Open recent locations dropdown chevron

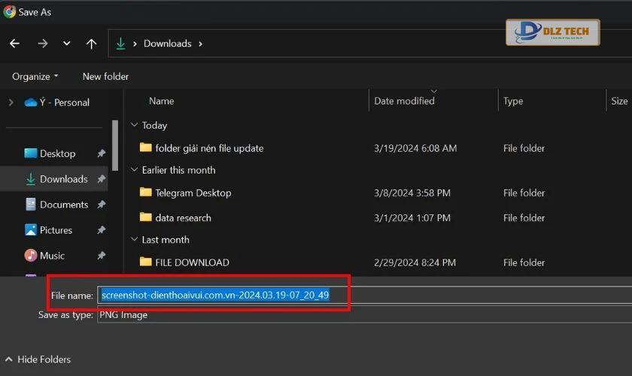pyautogui.click(x=66, y=43)
